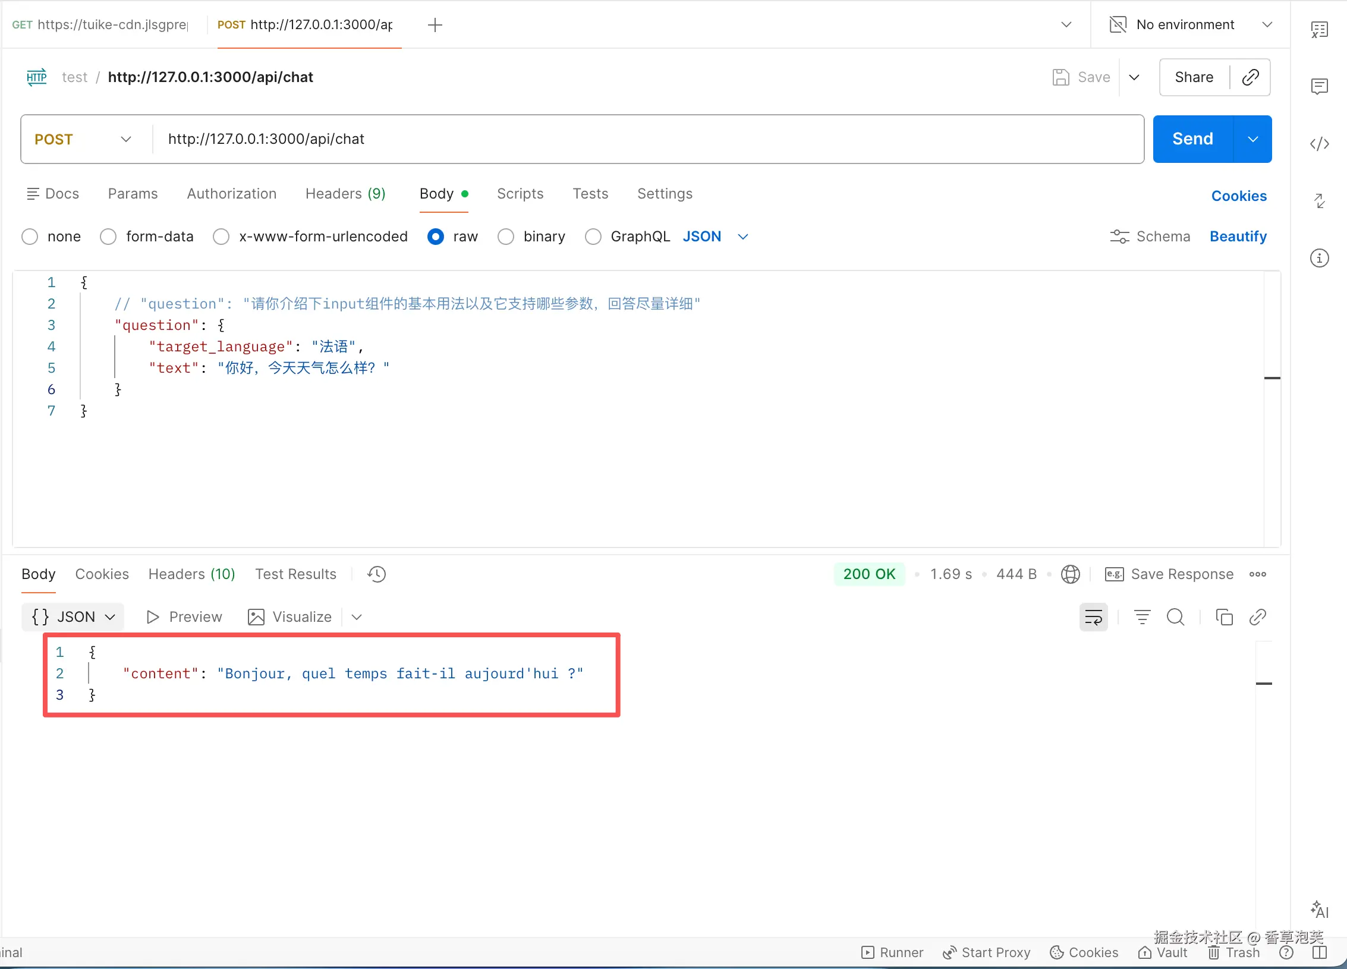The width and height of the screenshot is (1347, 969).
Task: Open the code snippet sidebar icon
Action: (x=1319, y=144)
